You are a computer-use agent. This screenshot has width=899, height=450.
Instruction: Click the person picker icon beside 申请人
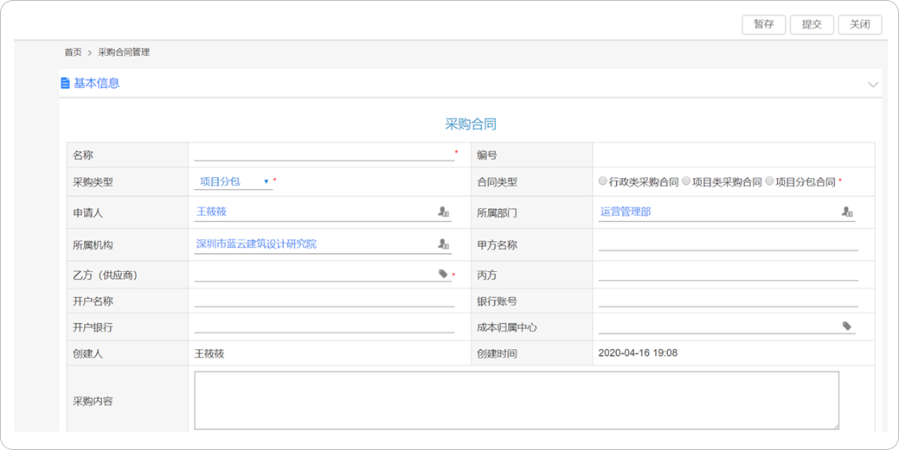point(443,212)
